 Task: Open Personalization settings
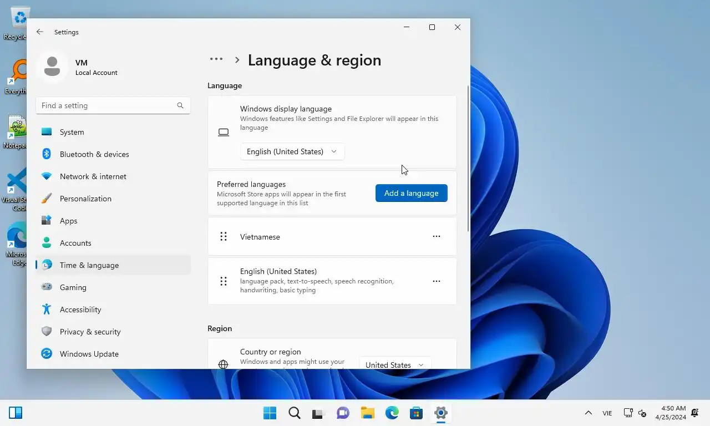[113, 199]
